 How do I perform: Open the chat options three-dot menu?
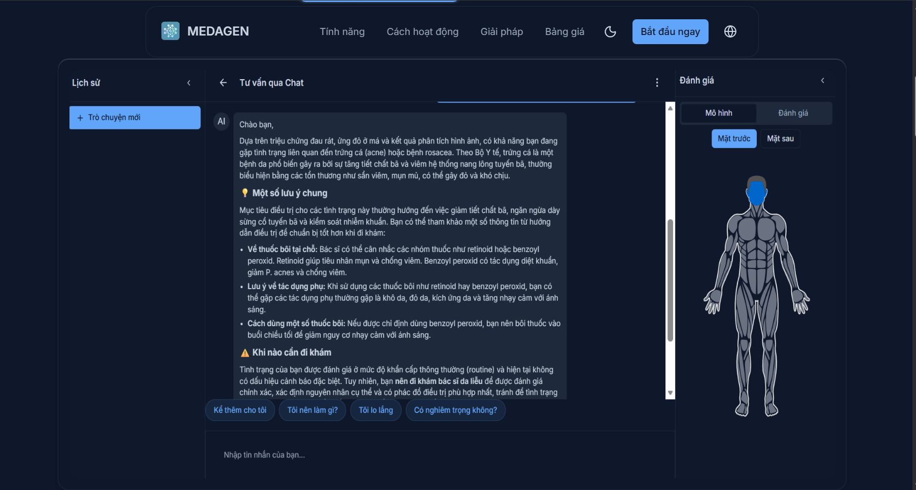pos(657,82)
